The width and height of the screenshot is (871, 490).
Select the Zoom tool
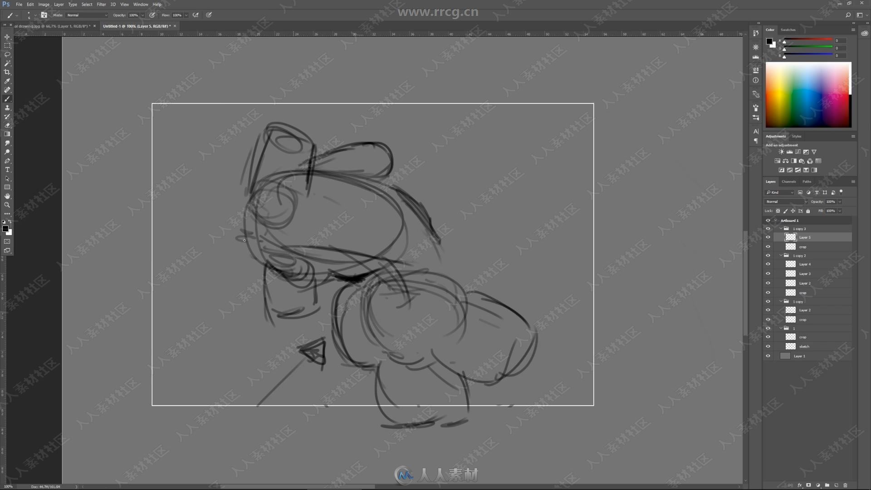(x=7, y=205)
